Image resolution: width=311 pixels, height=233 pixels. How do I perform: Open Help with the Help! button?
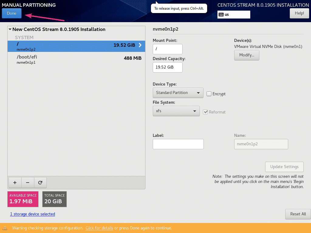coord(299,13)
